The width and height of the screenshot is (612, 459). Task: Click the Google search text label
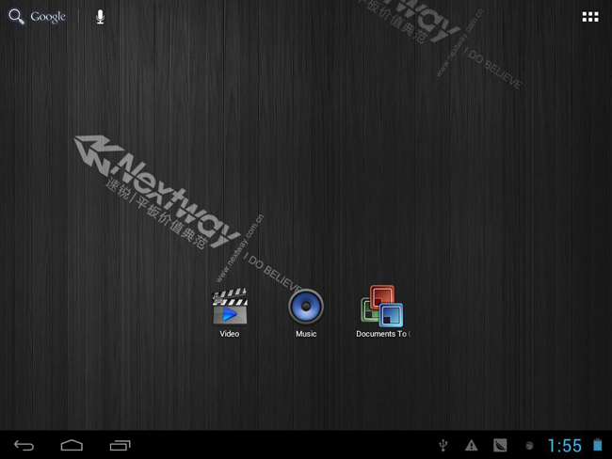[48, 17]
